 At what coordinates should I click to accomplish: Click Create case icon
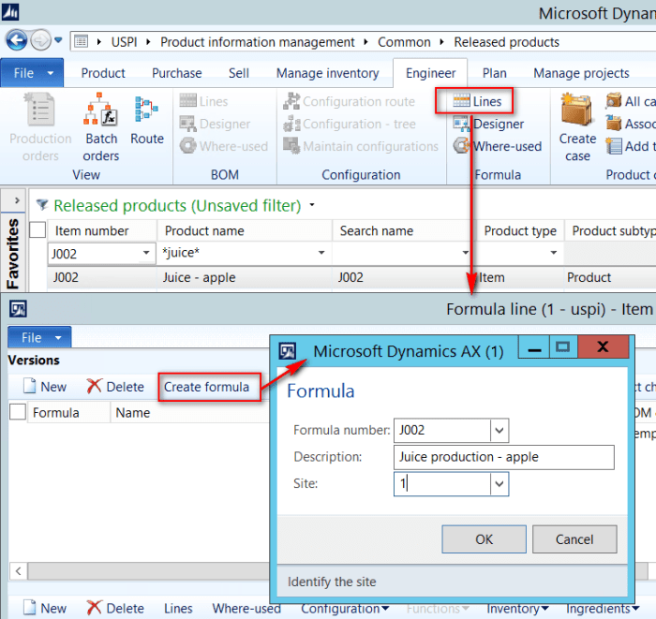click(x=577, y=127)
